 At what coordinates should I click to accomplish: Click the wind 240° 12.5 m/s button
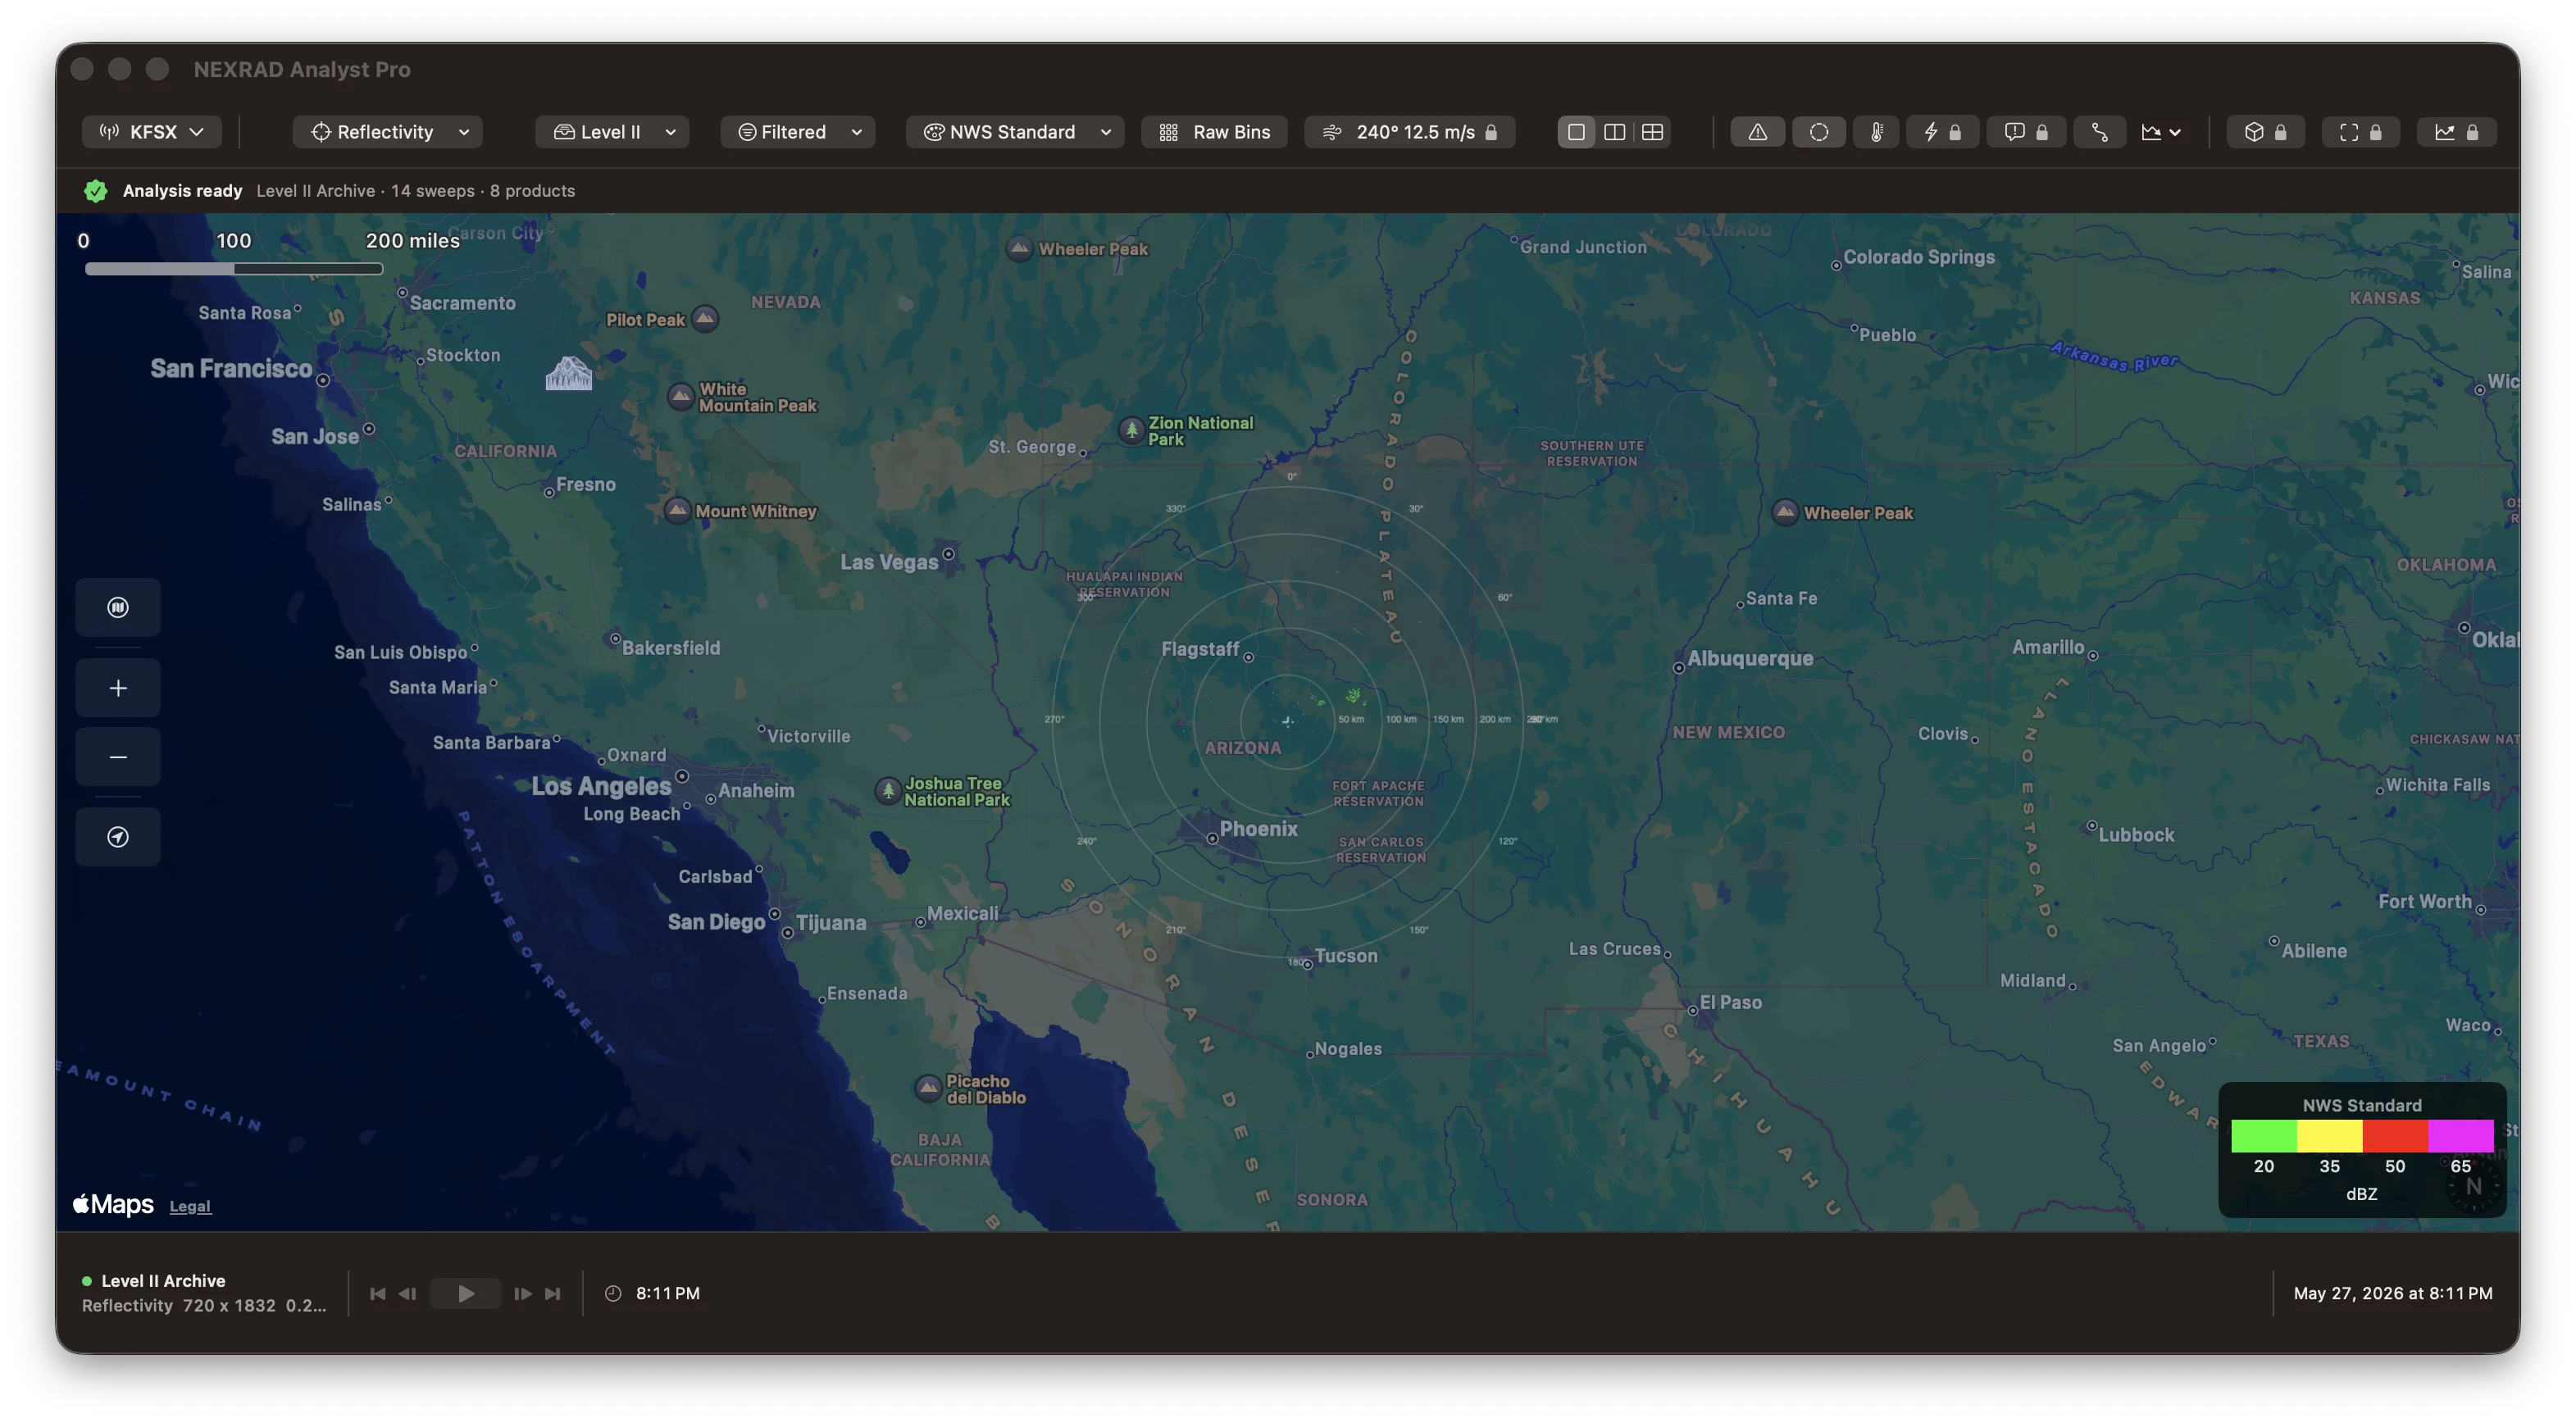click(1409, 132)
